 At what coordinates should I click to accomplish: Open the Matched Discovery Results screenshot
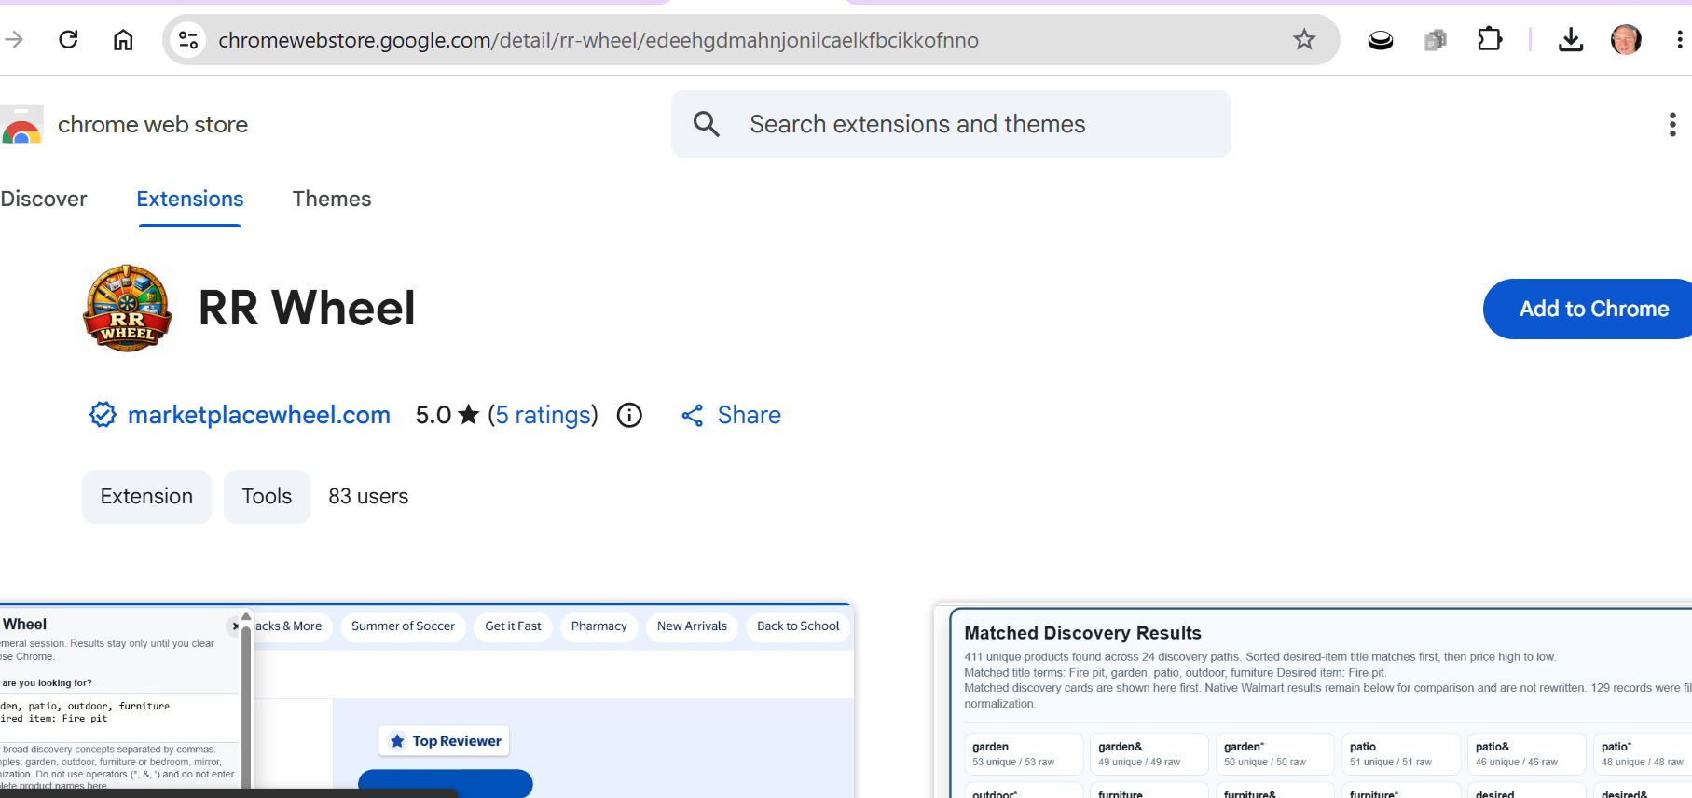[x=1314, y=701]
